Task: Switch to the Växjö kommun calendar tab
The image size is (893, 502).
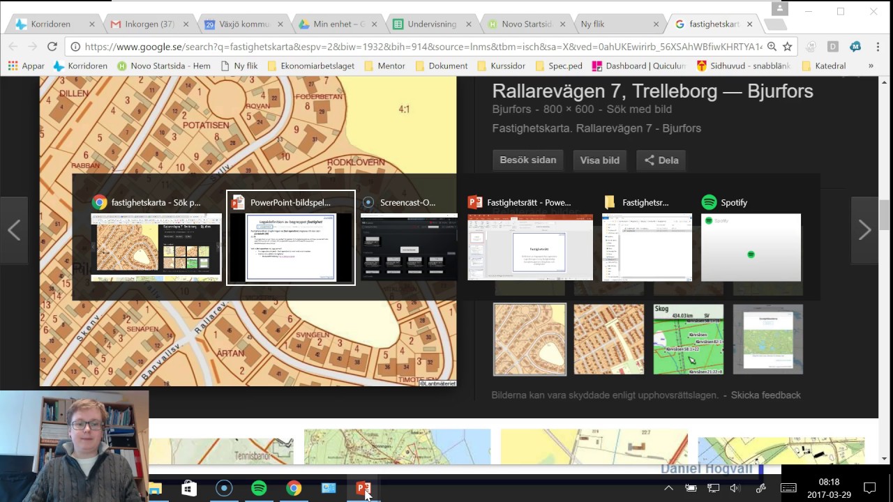Action: [243, 24]
